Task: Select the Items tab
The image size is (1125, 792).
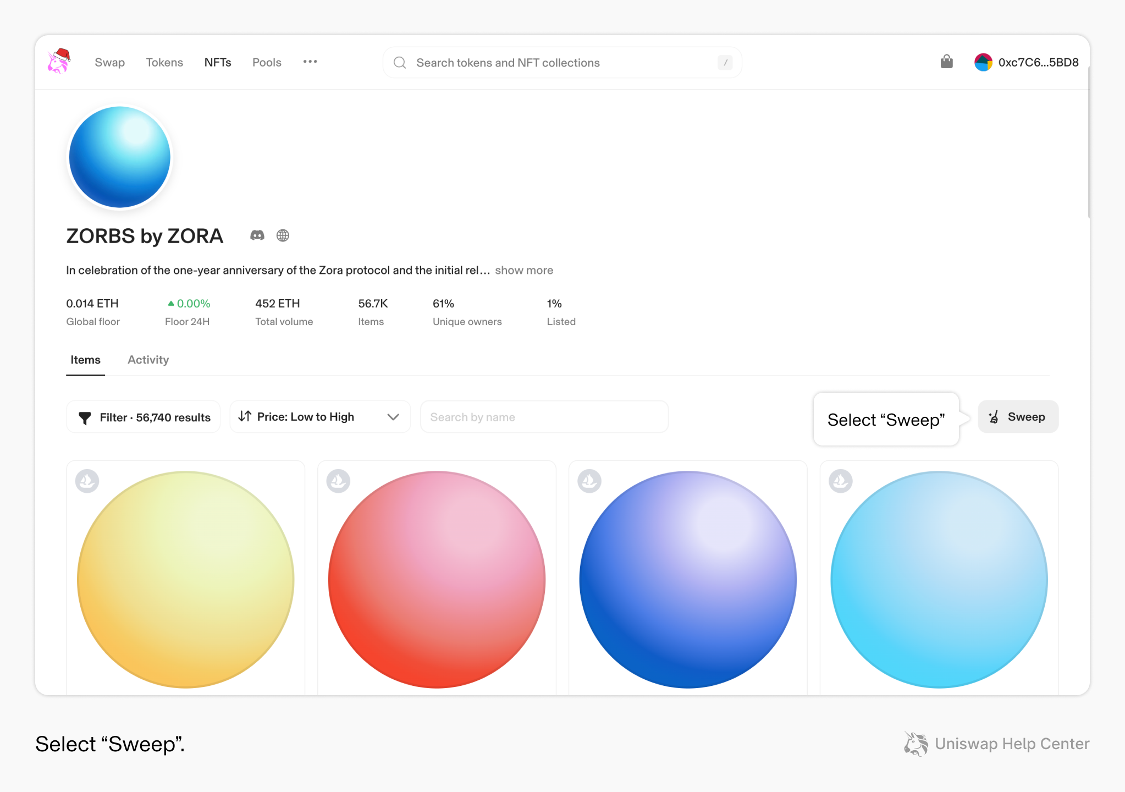Action: click(86, 359)
